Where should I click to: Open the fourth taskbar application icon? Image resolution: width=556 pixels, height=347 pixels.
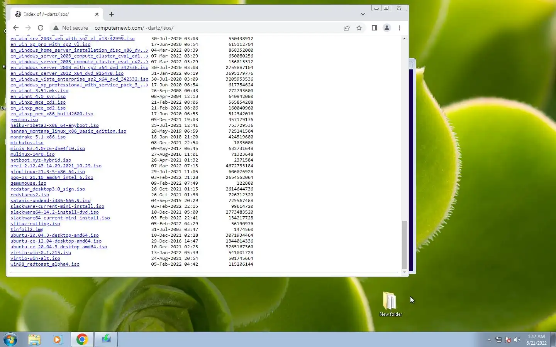106,340
